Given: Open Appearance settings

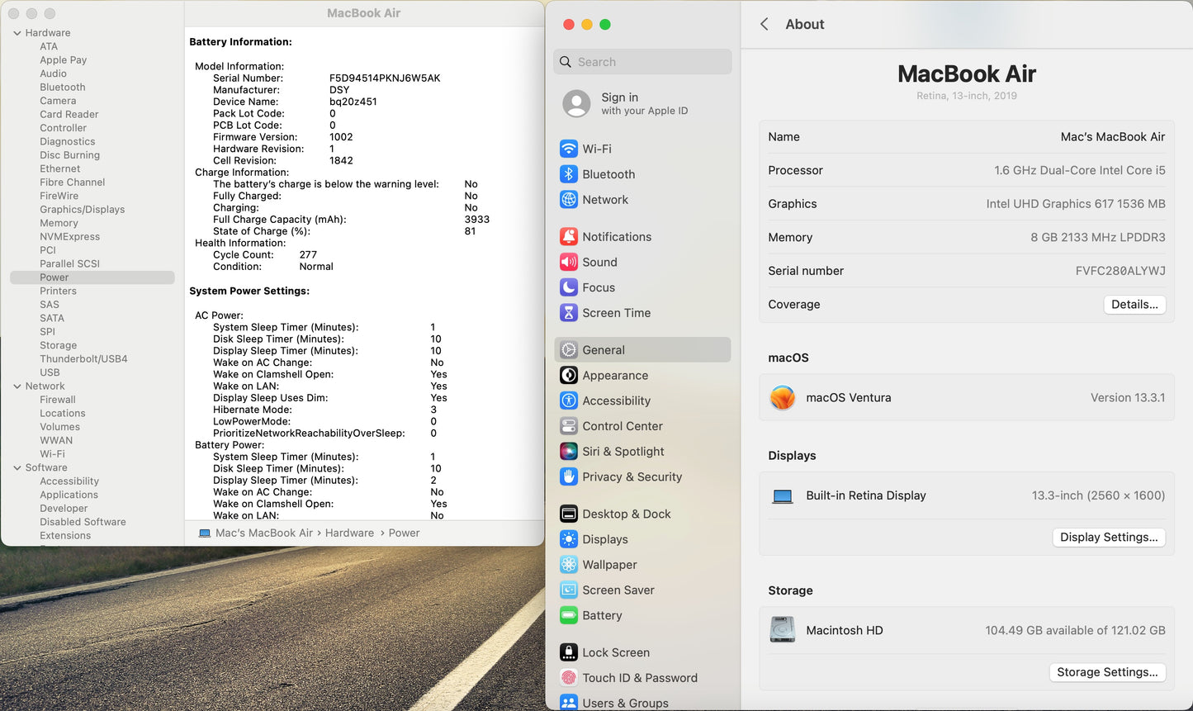Looking at the screenshot, I should 614,375.
